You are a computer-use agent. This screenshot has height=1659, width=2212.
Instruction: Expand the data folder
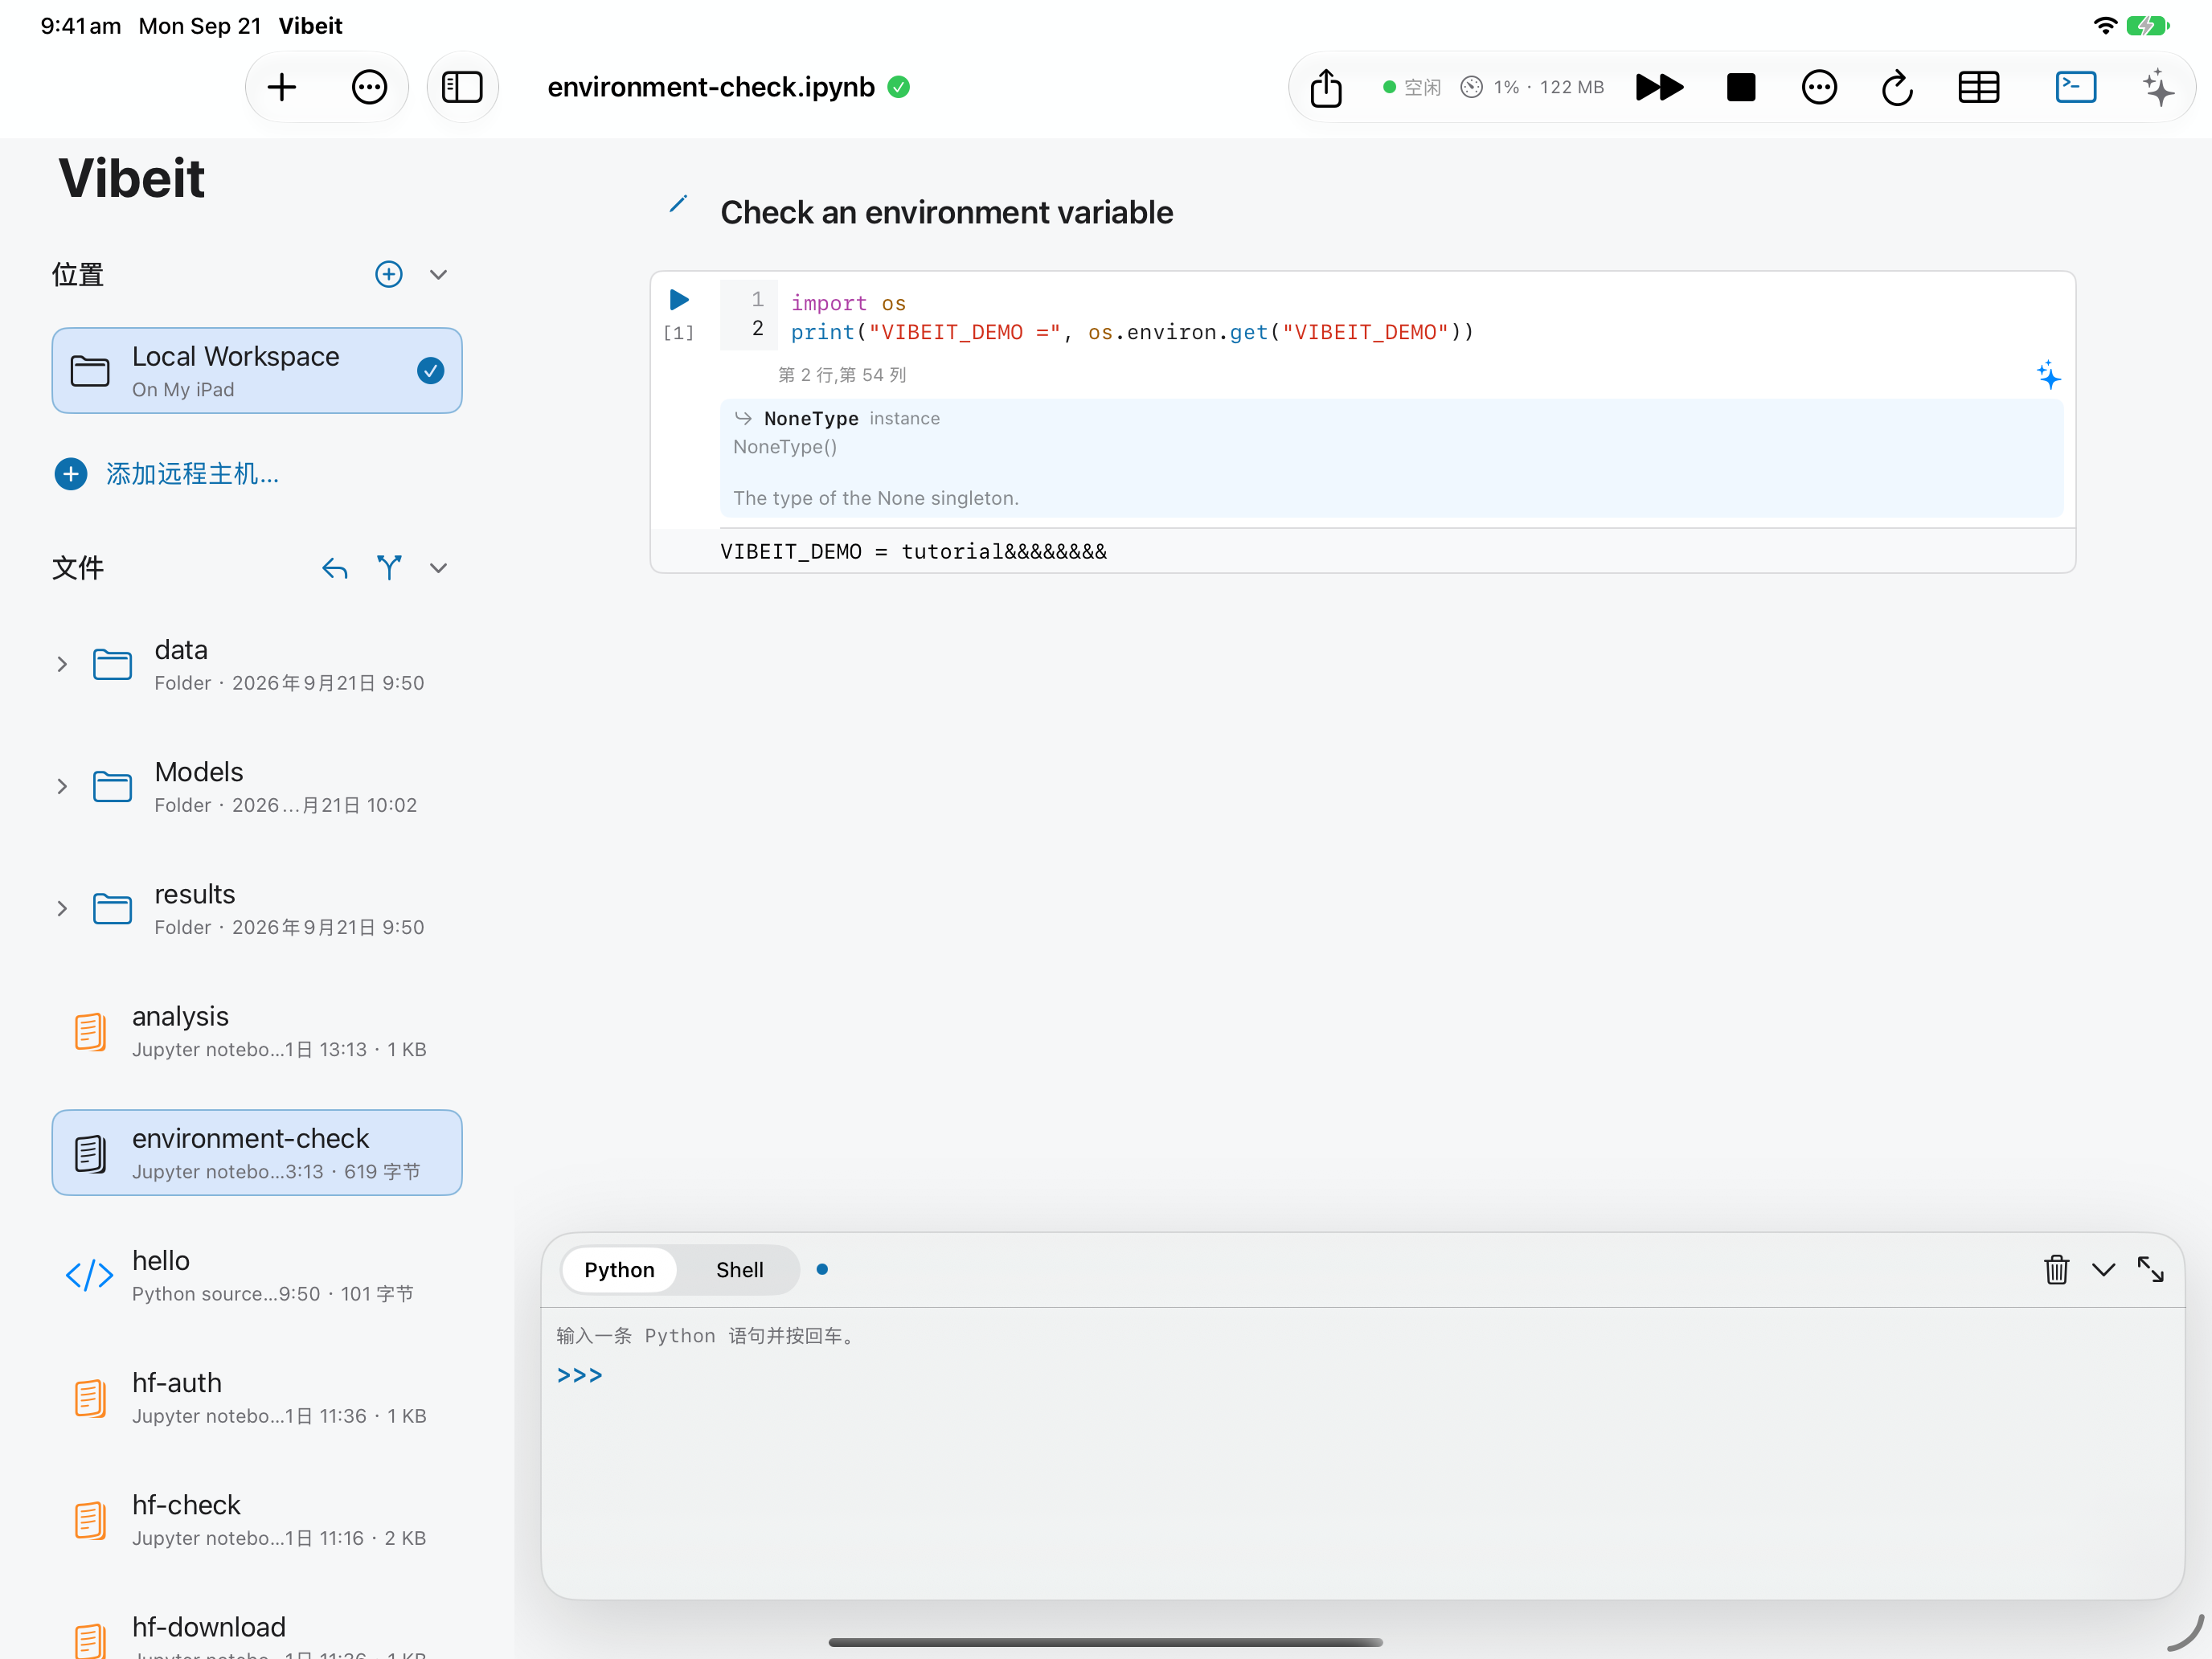tap(62, 664)
